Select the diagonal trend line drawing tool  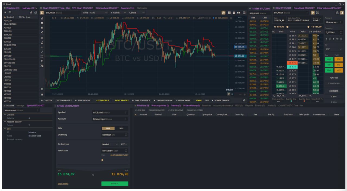click(x=42, y=52)
